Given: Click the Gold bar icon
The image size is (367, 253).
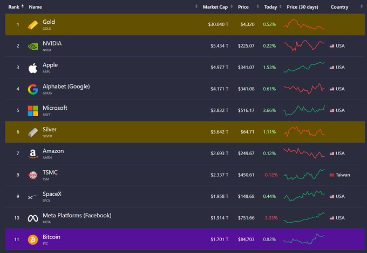Looking at the screenshot, I should click(33, 25).
